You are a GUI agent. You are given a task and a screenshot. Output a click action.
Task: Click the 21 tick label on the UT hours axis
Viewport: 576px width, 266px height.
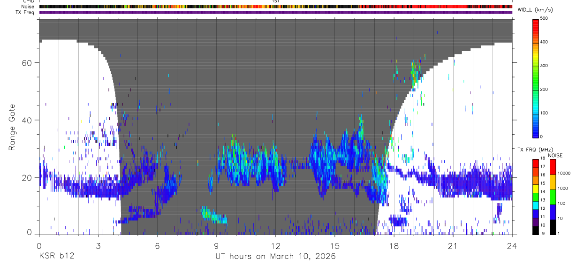(453, 246)
